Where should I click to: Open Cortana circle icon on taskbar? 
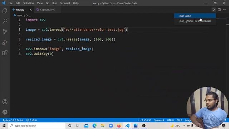70,126
